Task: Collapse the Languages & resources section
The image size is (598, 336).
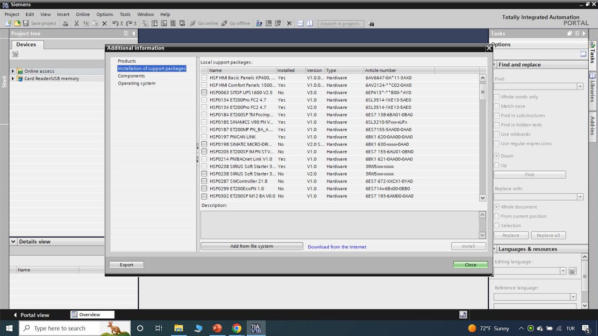Action: click(495, 249)
